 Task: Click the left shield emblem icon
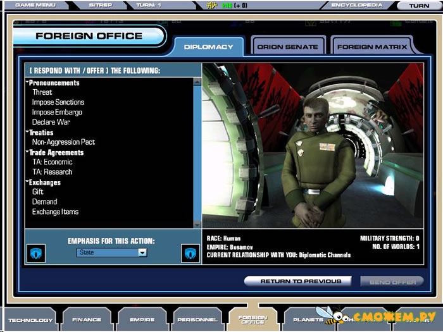(x=36, y=253)
